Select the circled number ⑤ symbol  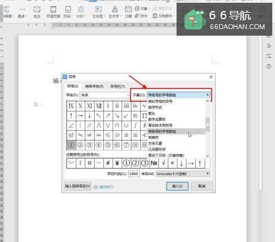point(108,145)
